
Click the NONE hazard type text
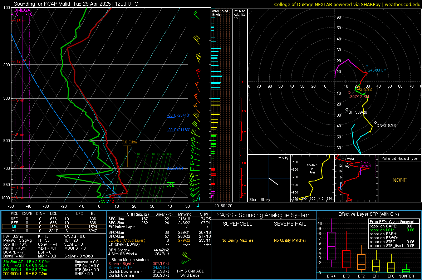[x=400, y=180]
